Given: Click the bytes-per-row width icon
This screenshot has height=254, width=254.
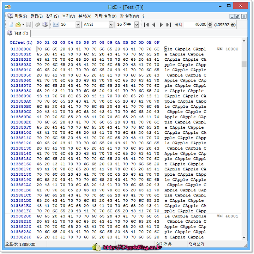Looking at the screenshot, I should tap(56, 25).
